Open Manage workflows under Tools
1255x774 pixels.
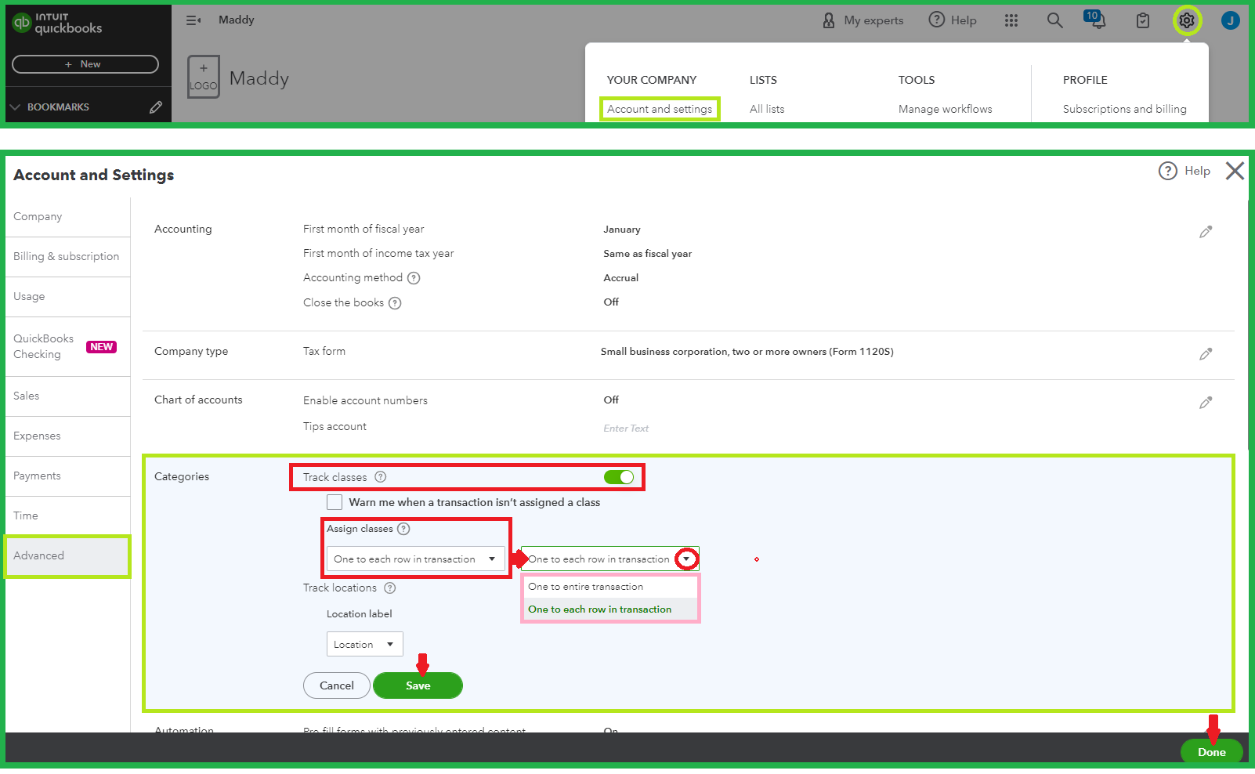click(x=945, y=109)
